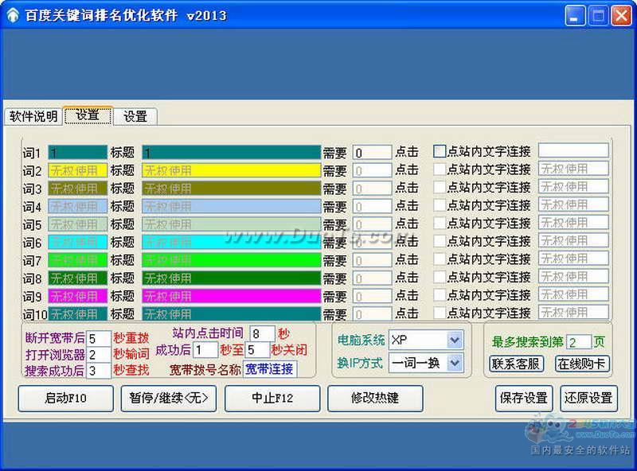The width and height of the screenshot is (637, 471).
Task: Click the 还原设置 button
Action: tap(588, 399)
